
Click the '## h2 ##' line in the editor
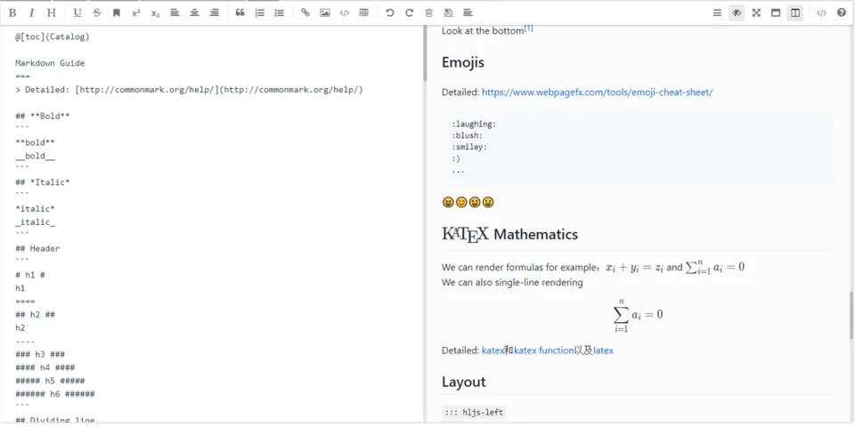[x=35, y=315]
